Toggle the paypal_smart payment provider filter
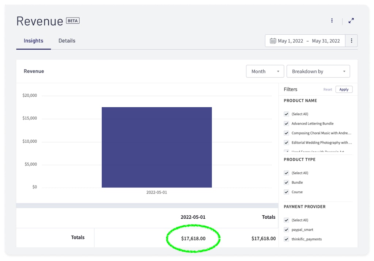Image resolution: width=374 pixels, height=261 pixels. (x=286, y=229)
